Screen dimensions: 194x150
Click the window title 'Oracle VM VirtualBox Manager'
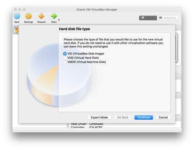[x=97, y=9]
